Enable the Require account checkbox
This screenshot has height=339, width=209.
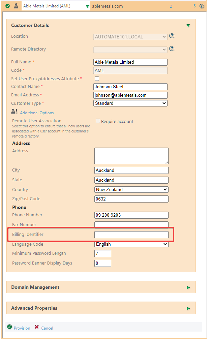(x=98, y=121)
